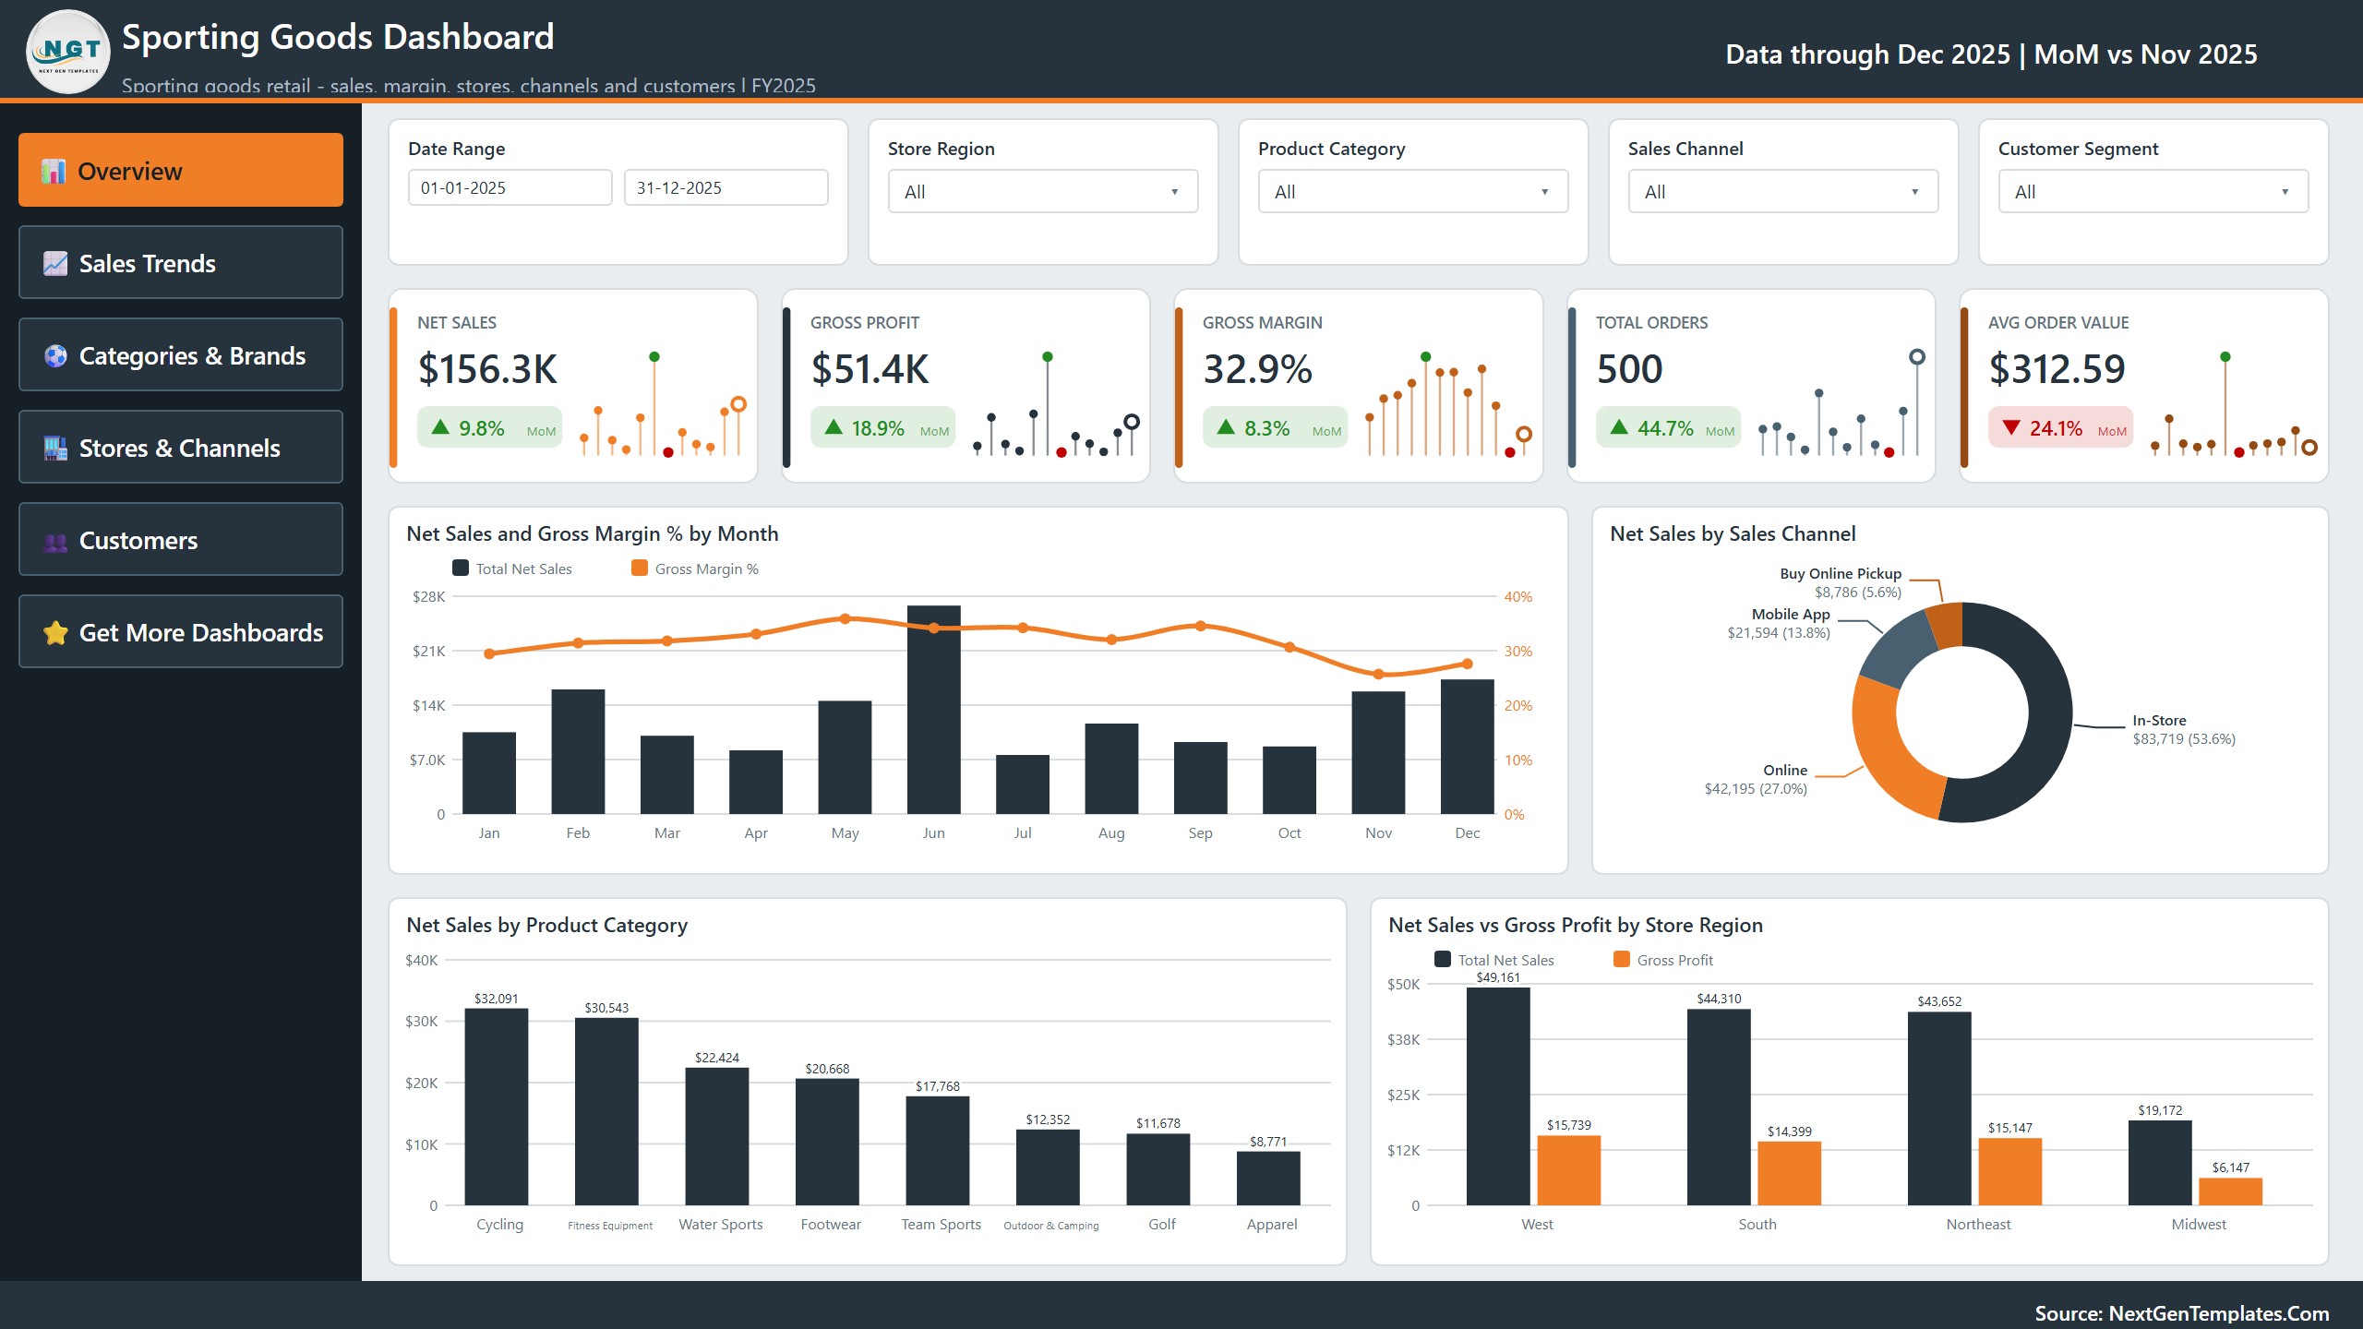Click the Net Sales green up arrow
This screenshot has height=1329, width=2363.
pyautogui.click(x=440, y=427)
